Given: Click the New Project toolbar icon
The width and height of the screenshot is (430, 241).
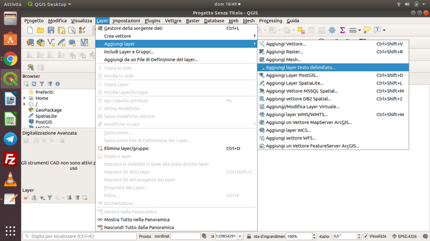Looking at the screenshot, I should coord(30,30).
